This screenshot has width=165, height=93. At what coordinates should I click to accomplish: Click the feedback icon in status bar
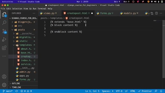point(156,91)
